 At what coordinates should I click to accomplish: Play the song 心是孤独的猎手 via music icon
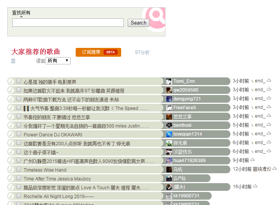click(x=11, y=81)
